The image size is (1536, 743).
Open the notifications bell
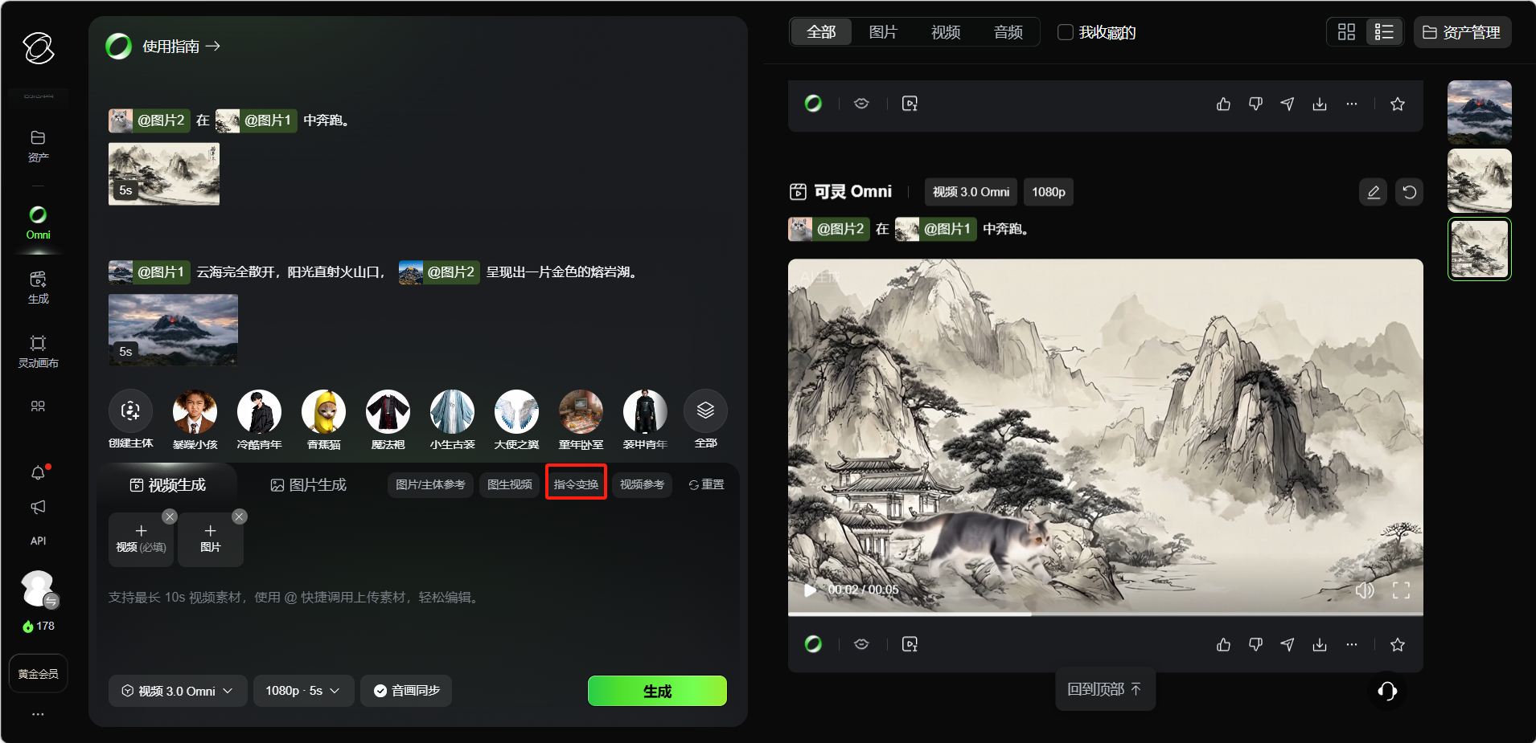click(38, 473)
